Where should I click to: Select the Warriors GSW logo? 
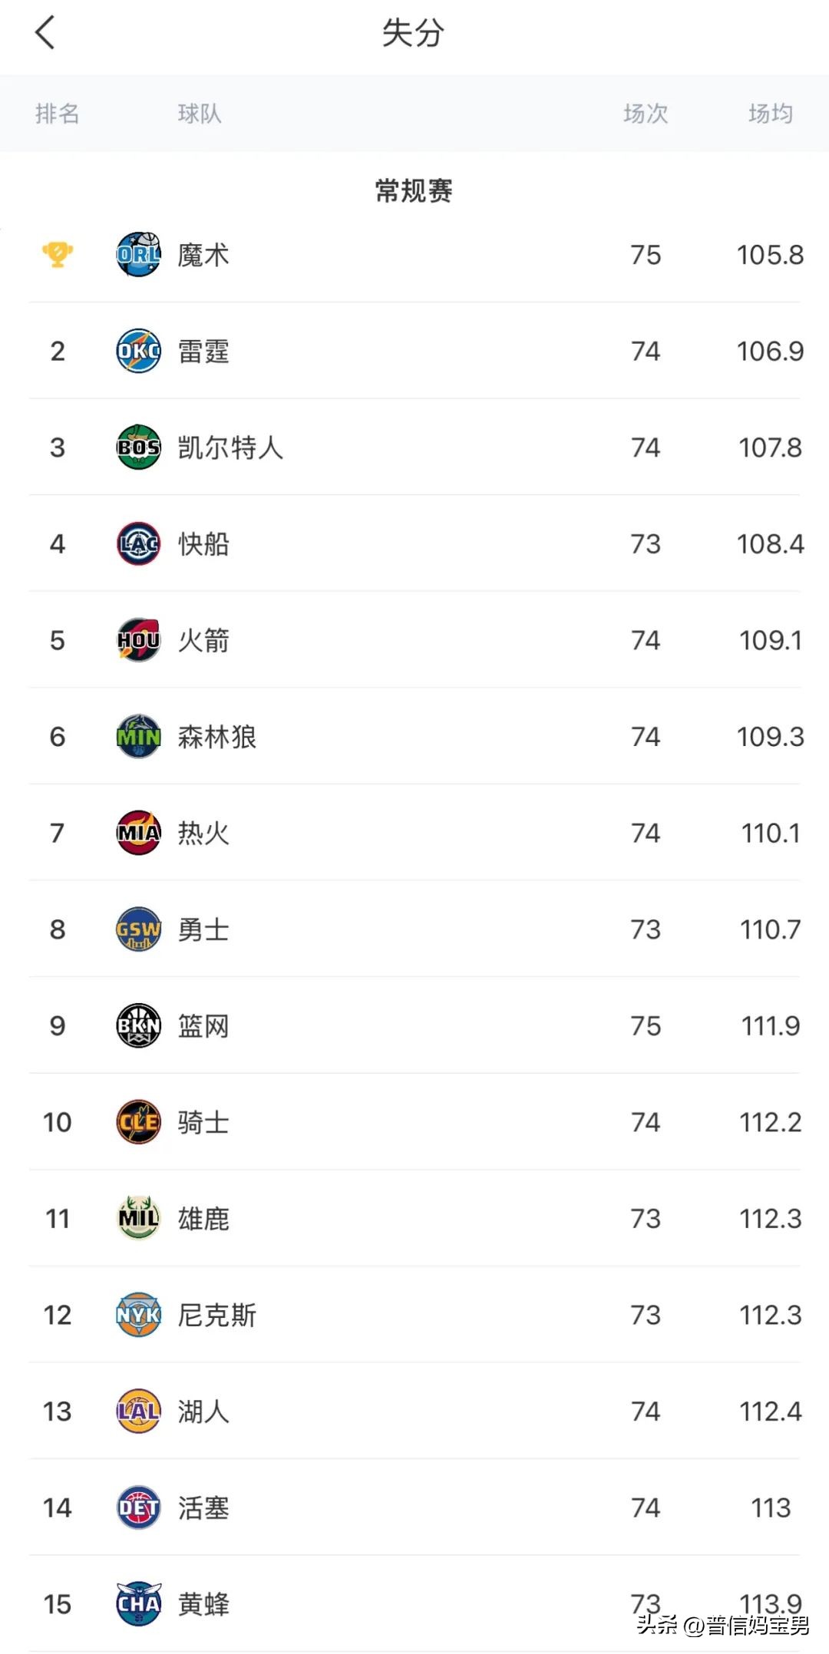click(x=138, y=929)
